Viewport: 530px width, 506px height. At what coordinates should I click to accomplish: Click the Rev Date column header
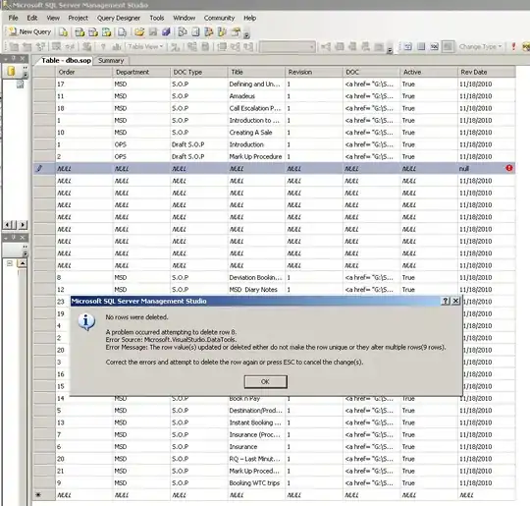487,72
